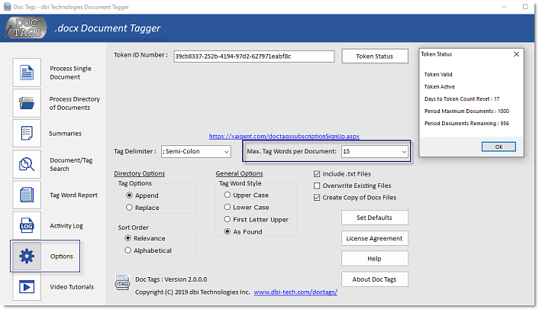The height and width of the screenshot is (310, 539).
Task: Click 'Token Valid' status text
Action: (438, 75)
